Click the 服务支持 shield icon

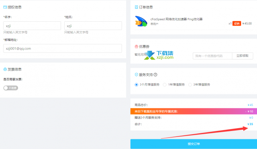point(136,75)
